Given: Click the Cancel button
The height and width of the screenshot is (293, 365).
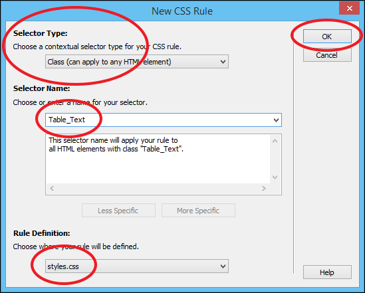Looking at the screenshot, I should [327, 55].
